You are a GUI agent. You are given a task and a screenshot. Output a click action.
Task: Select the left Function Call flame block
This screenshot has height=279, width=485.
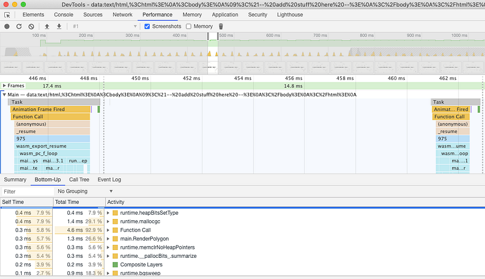(50, 117)
